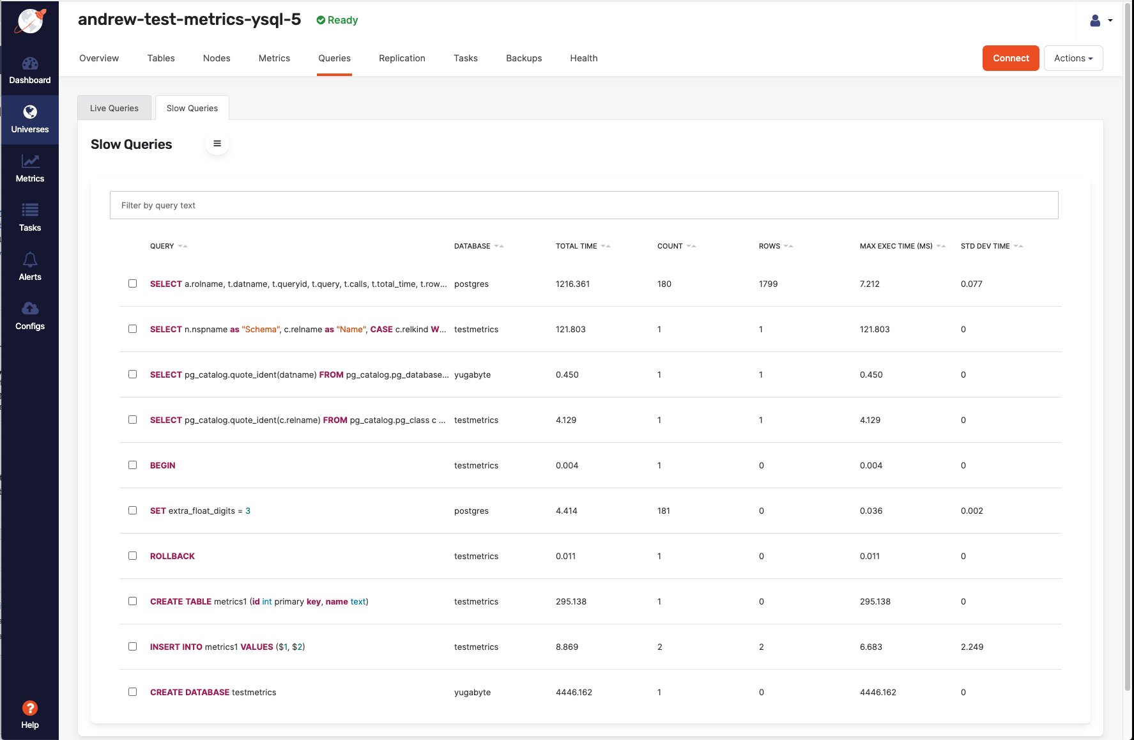
Task: Select the SELECT a.rolname query checkbox
Action: (132, 283)
